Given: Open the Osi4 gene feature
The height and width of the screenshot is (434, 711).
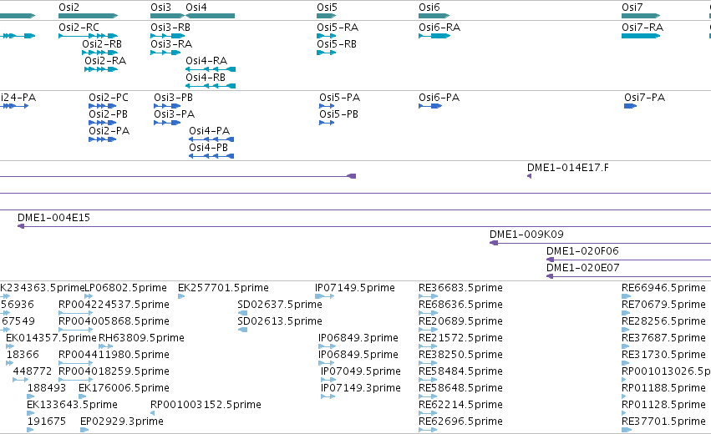Looking at the screenshot, I should coord(210,16).
